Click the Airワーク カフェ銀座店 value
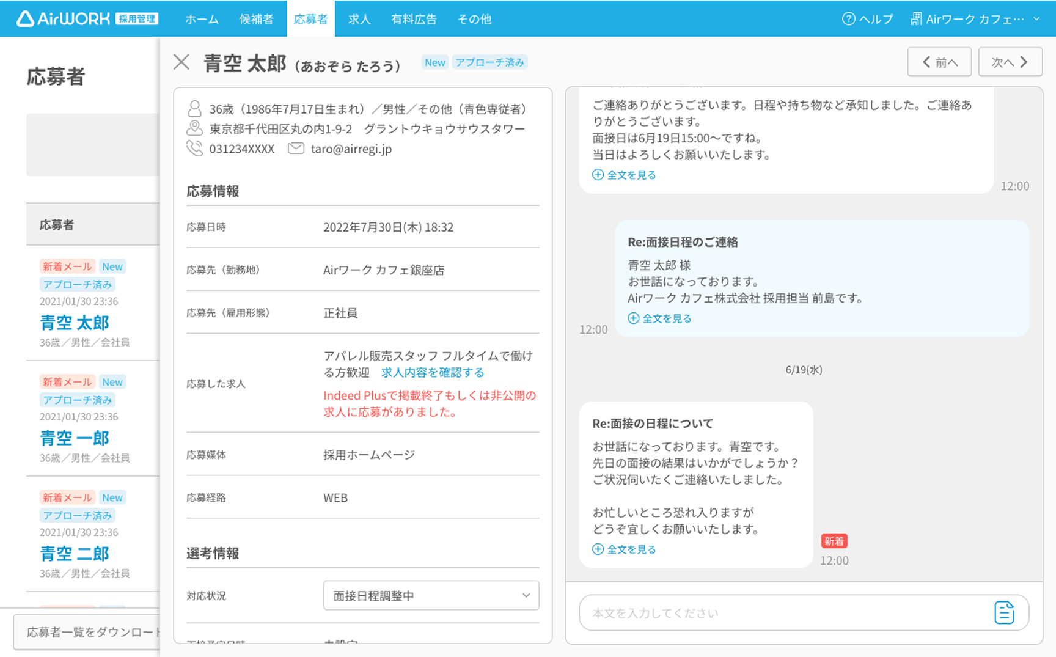Screen dimensions: 1056x657 tap(384, 270)
